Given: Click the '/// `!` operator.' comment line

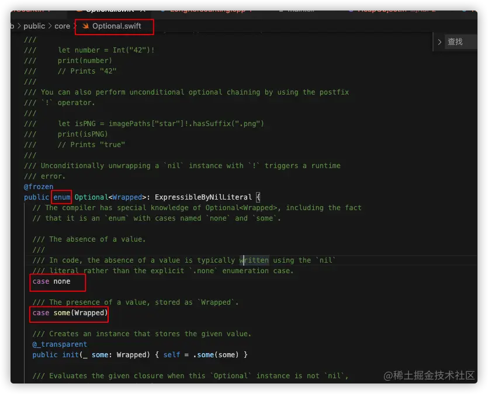Looking at the screenshot, I should tap(60, 103).
